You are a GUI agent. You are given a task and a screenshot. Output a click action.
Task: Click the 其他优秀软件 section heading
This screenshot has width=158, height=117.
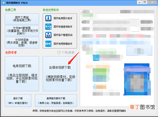51,10
